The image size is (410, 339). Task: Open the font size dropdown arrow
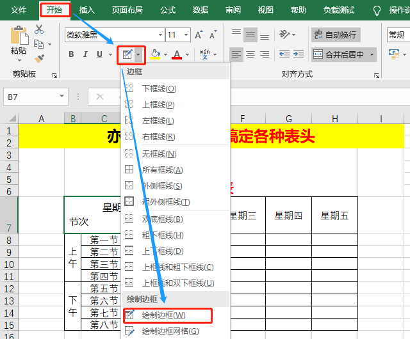click(x=186, y=35)
